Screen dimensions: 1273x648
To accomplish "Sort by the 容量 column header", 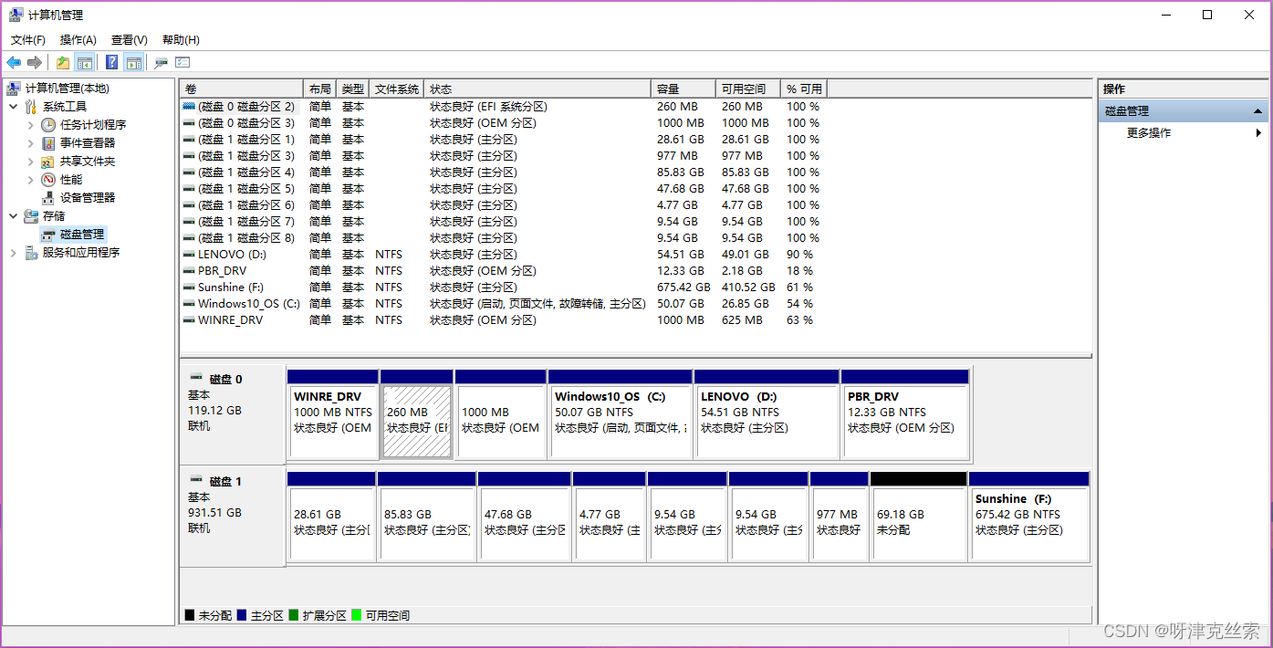I will [x=683, y=89].
